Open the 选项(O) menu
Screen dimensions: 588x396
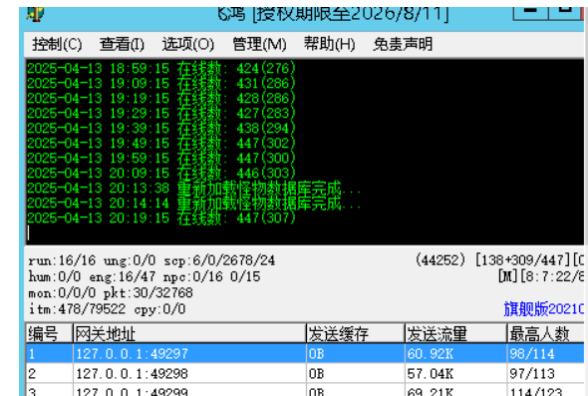pyautogui.click(x=188, y=44)
